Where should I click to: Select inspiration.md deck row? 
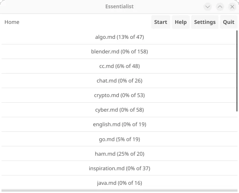(x=119, y=168)
